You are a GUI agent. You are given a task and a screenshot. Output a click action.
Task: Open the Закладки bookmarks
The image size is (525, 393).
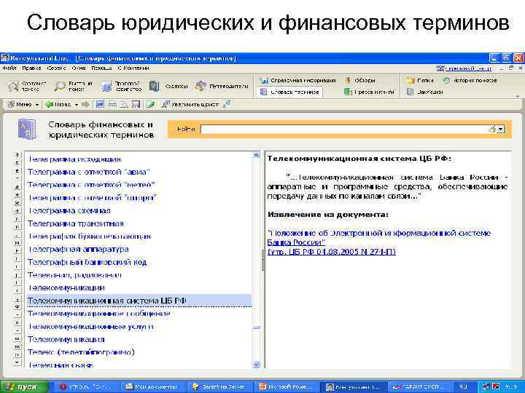(424, 92)
